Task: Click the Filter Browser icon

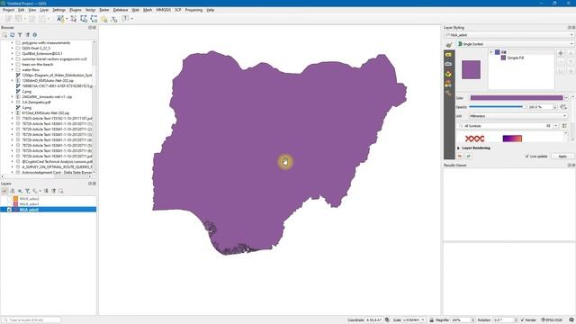Action: [x=20, y=35]
